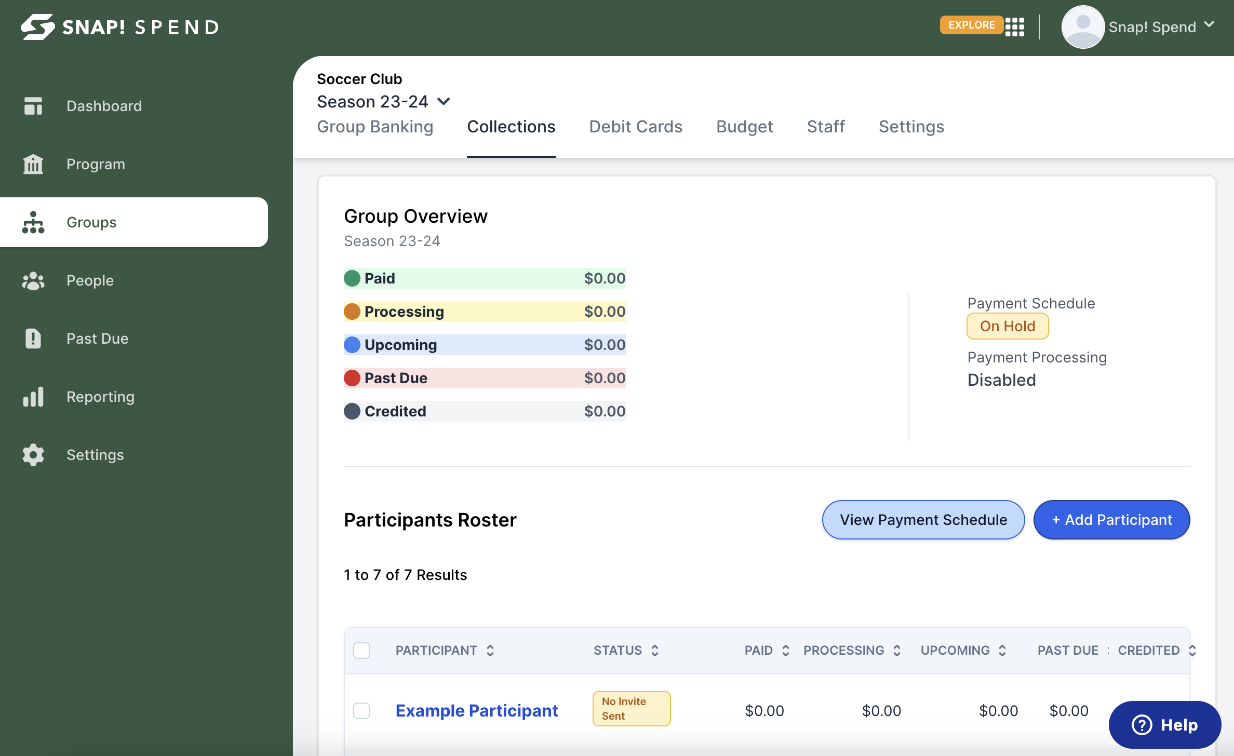Switch to the Budget tab
The height and width of the screenshot is (756, 1234).
click(x=745, y=125)
